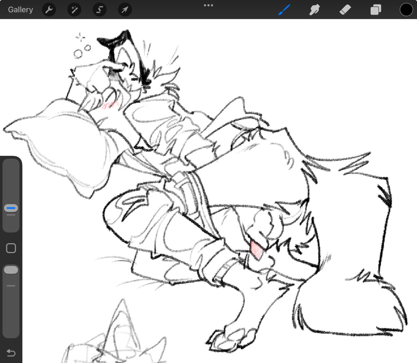417x363 pixels.
Task: Tap the square modify button in sidebar
Action: tap(11, 248)
